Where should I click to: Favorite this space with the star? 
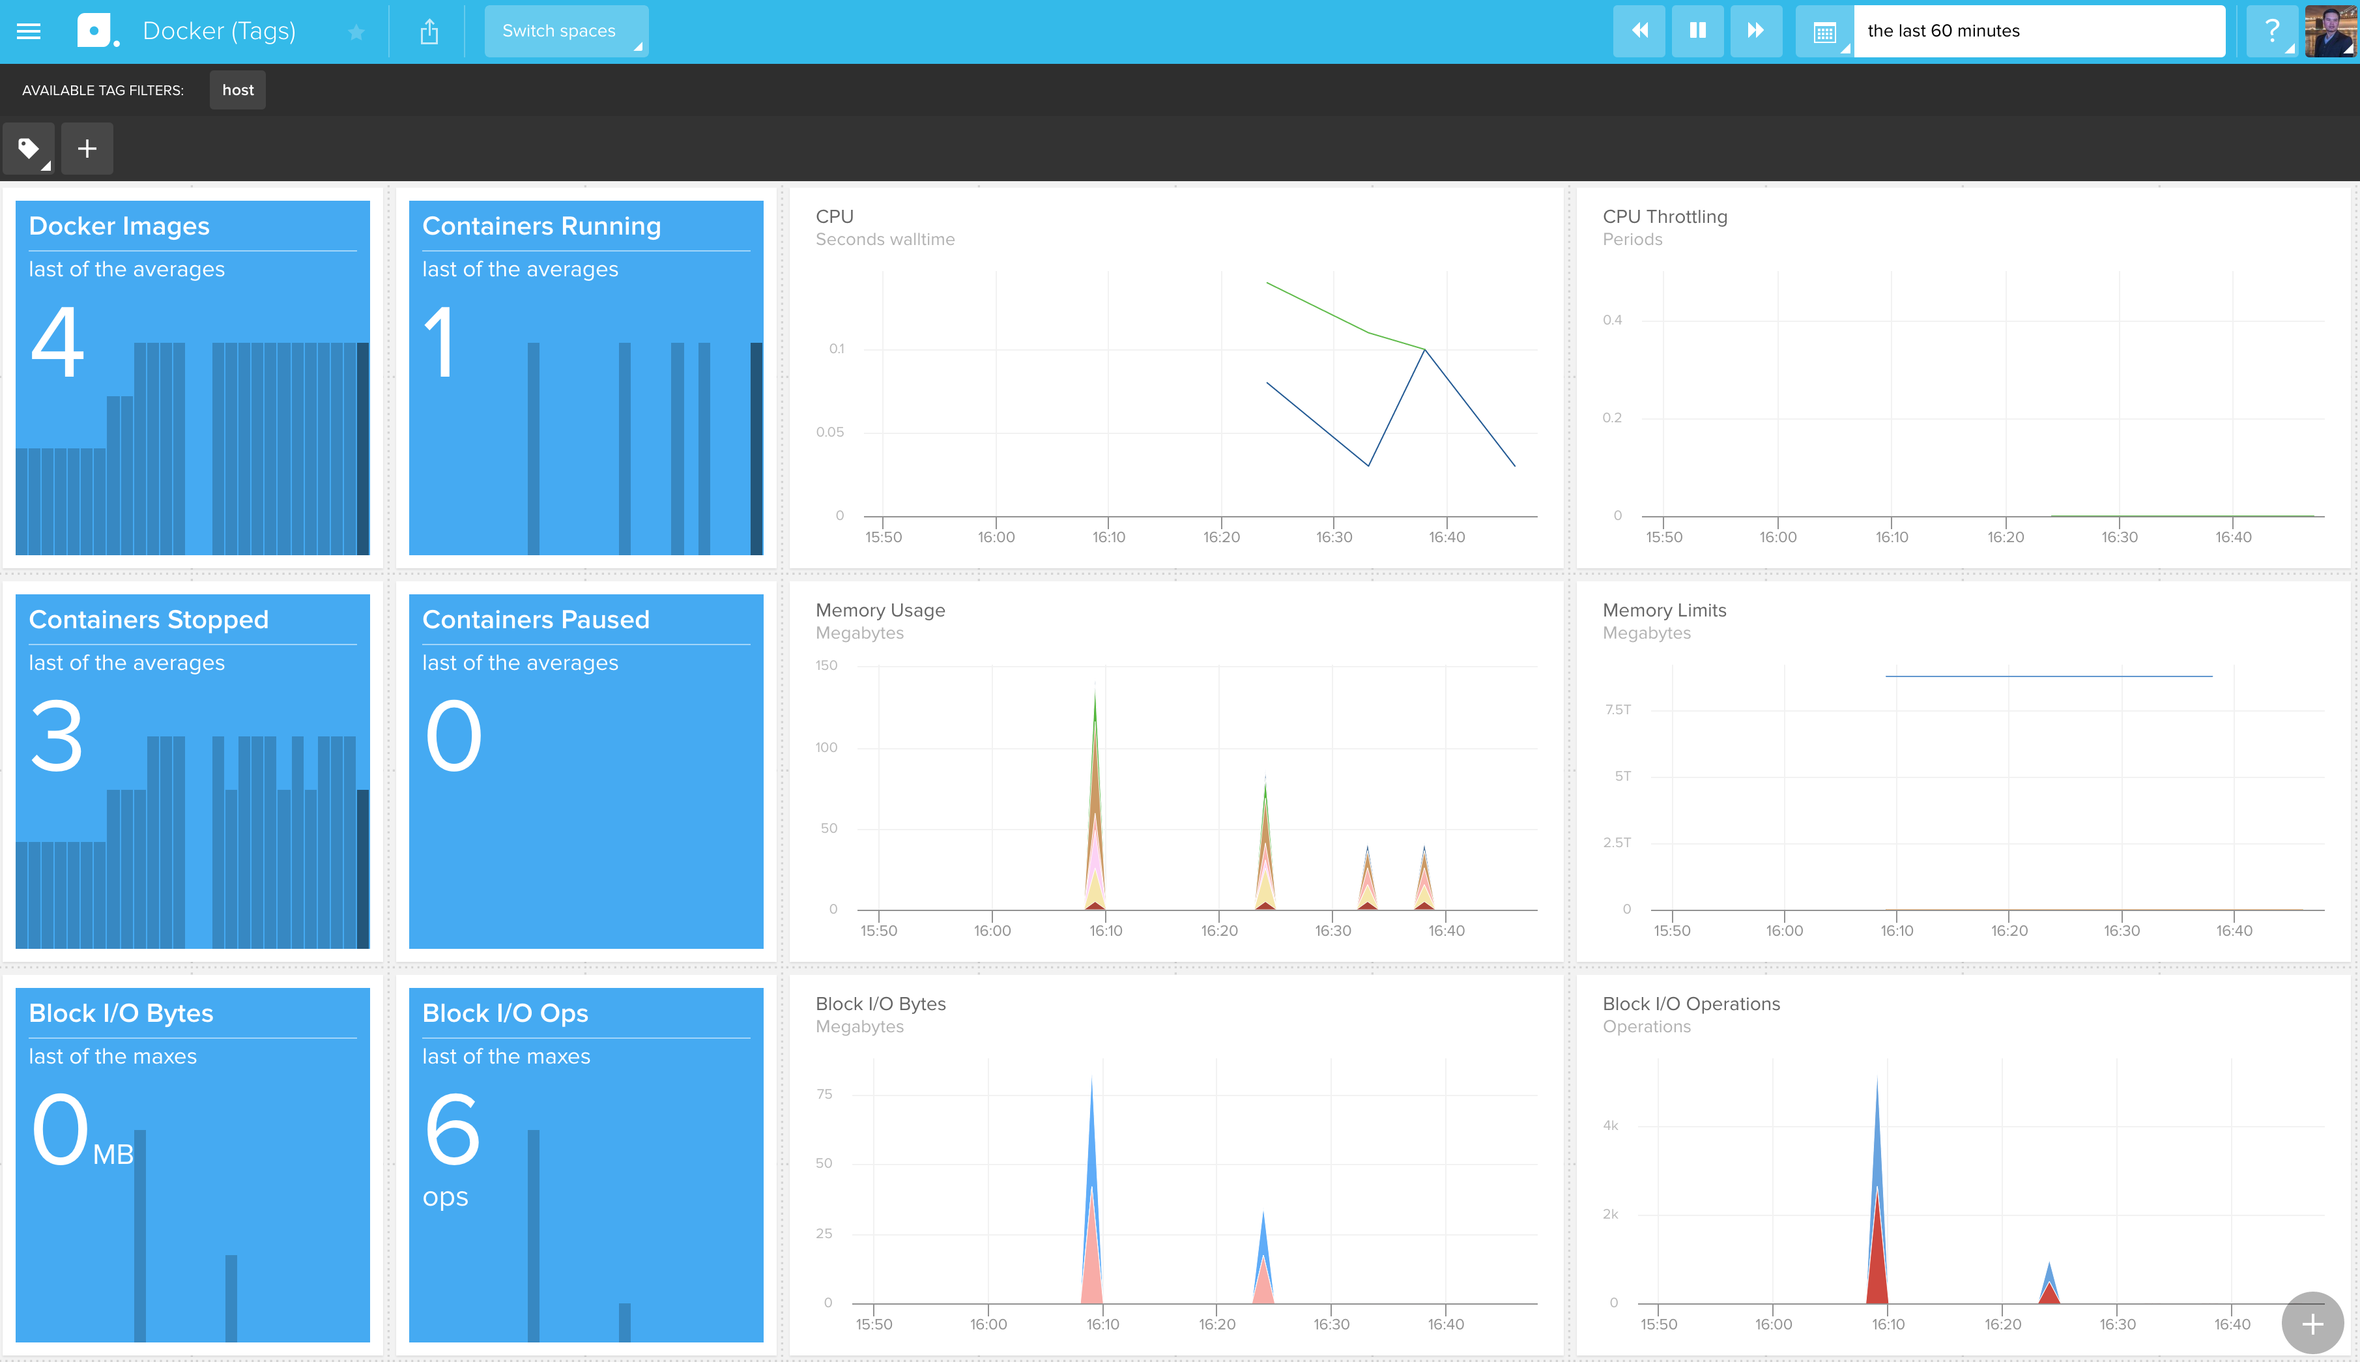(355, 33)
